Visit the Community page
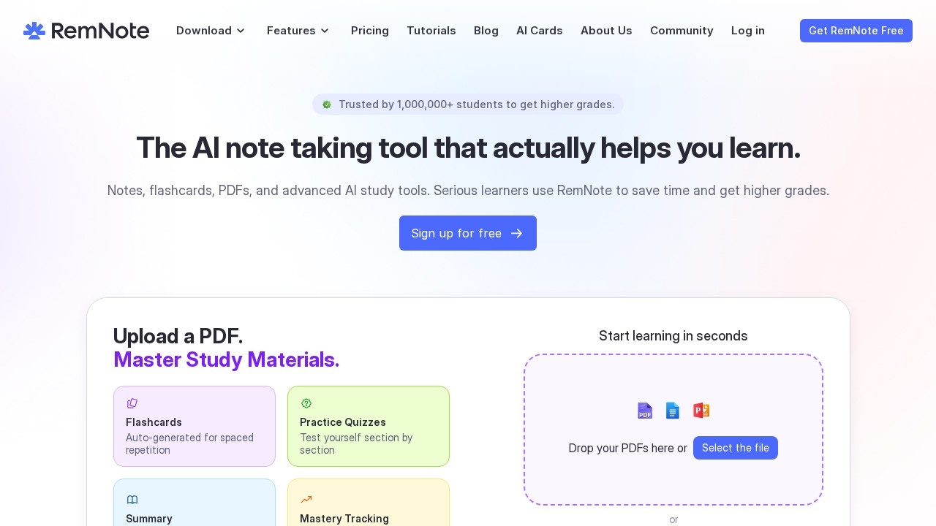Image resolution: width=936 pixels, height=526 pixels. [682, 31]
